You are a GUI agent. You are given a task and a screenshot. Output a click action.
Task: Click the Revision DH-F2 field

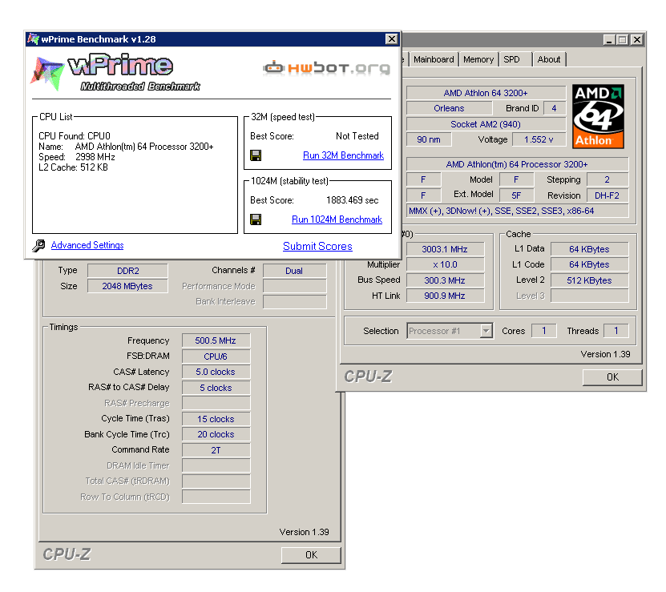[x=607, y=195]
